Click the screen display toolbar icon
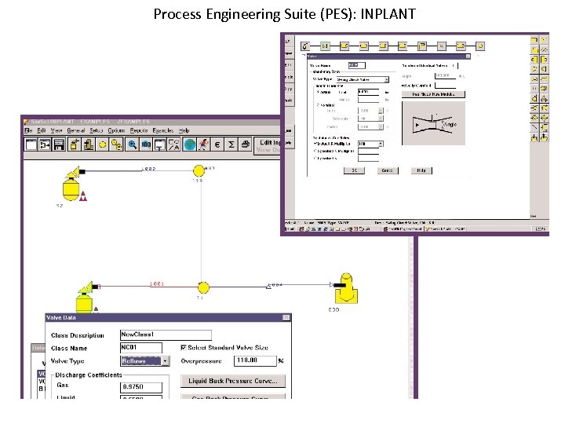The width and height of the screenshot is (565, 424). click(159, 144)
